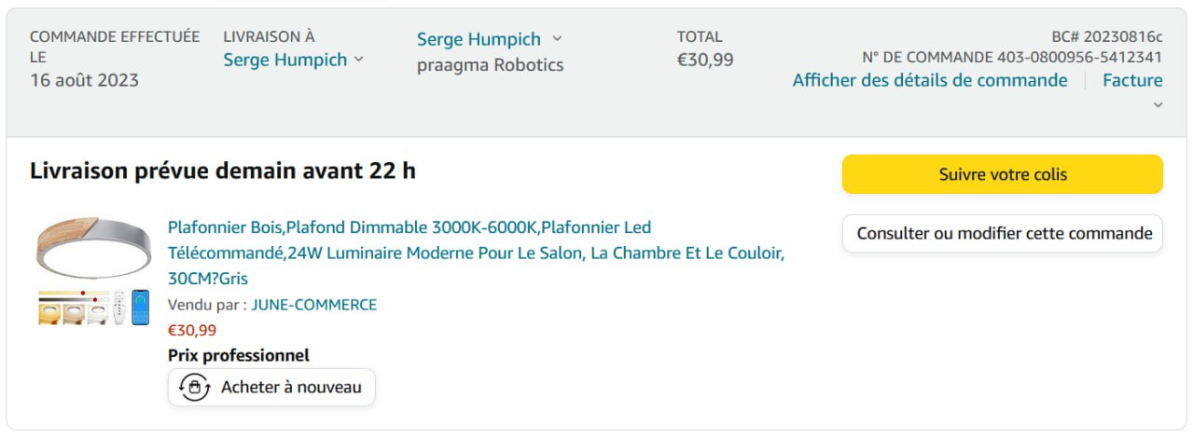The height and width of the screenshot is (438, 1194).
Task: Expand the chevron next to the praagma Robotics buyer name
Action: pos(558,39)
